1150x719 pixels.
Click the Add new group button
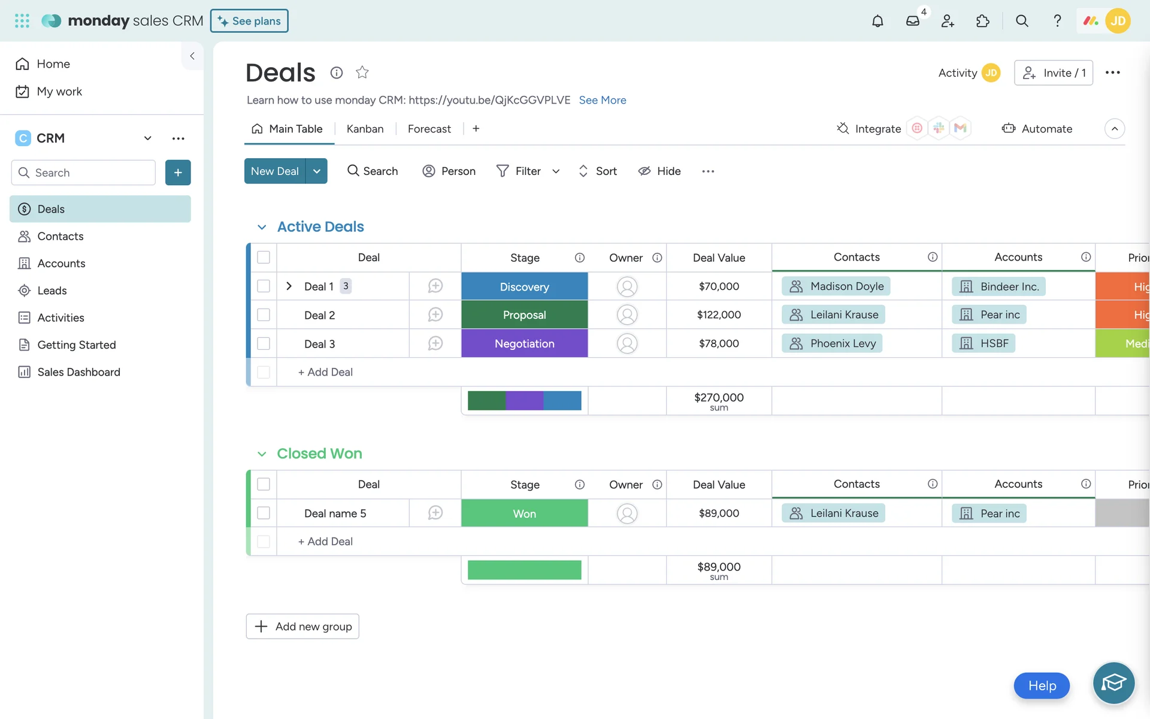302,626
